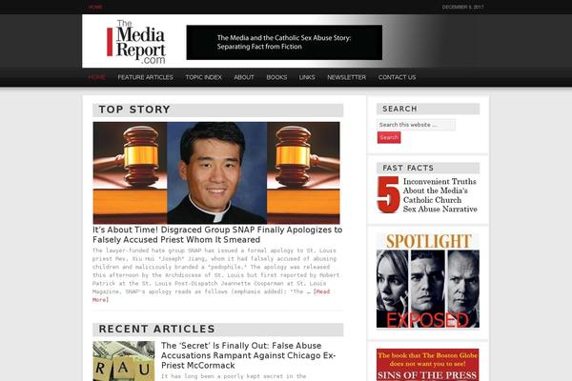Click the December 2017 date text
572x381 pixels.
tap(463, 7)
